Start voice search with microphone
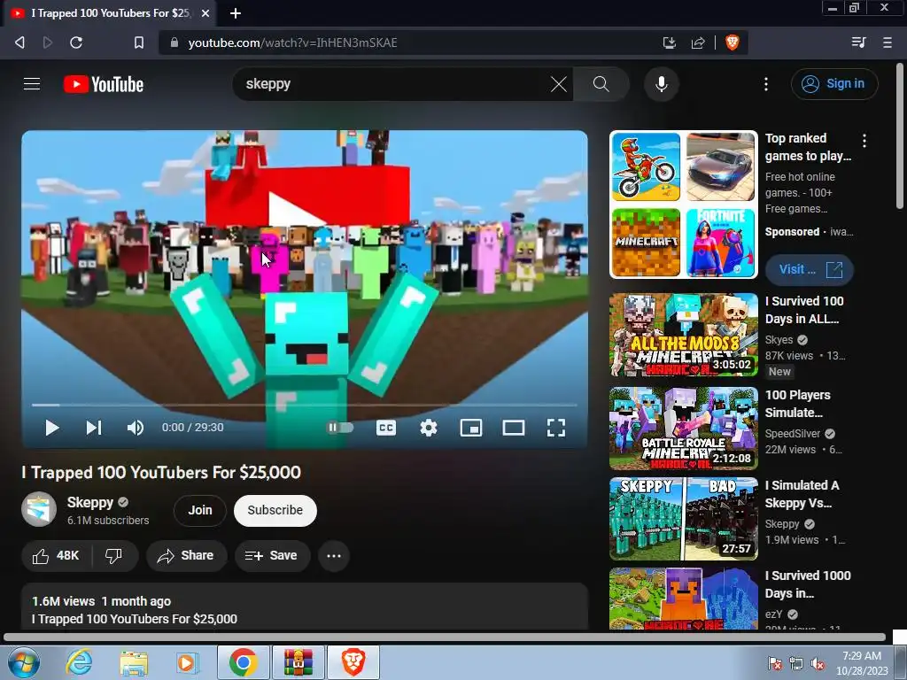This screenshot has height=680, width=907. coord(661,84)
